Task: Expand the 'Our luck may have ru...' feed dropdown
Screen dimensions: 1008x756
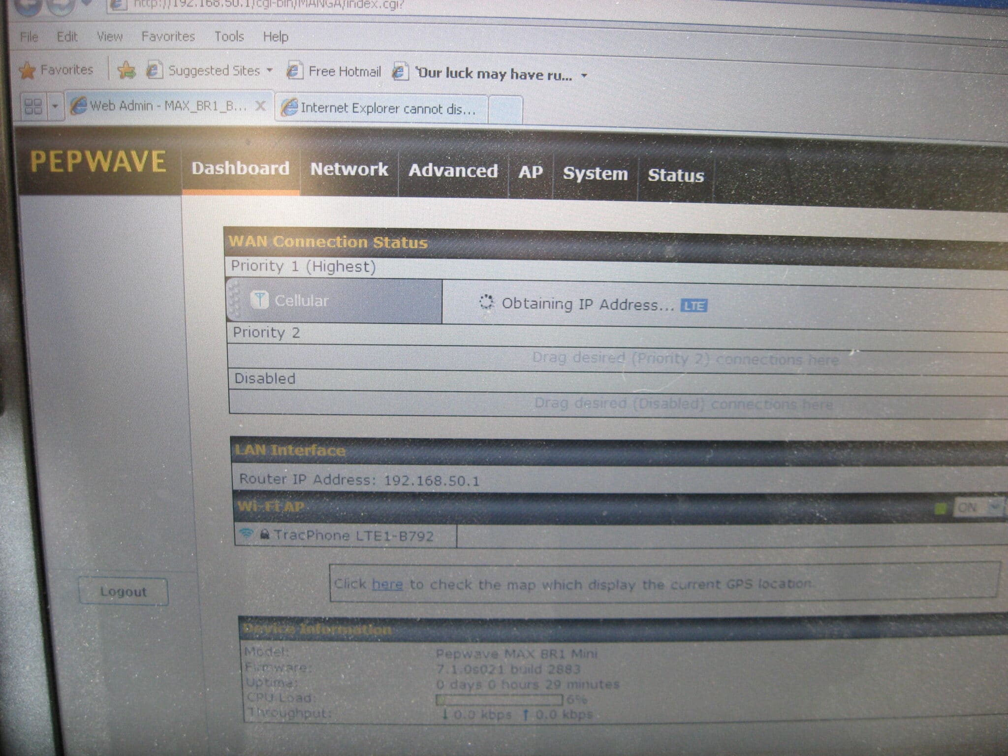Action: (584, 76)
